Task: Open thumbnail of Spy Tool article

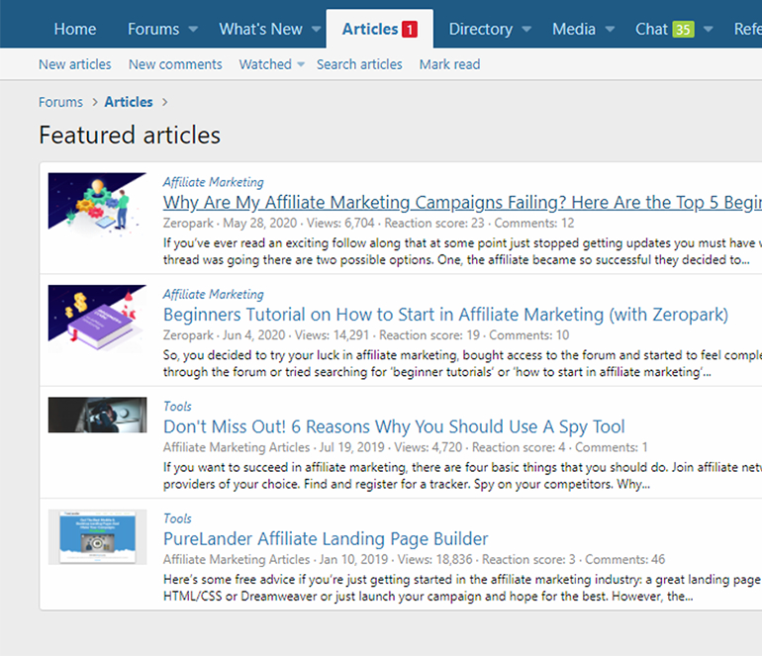Action: click(x=97, y=415)
